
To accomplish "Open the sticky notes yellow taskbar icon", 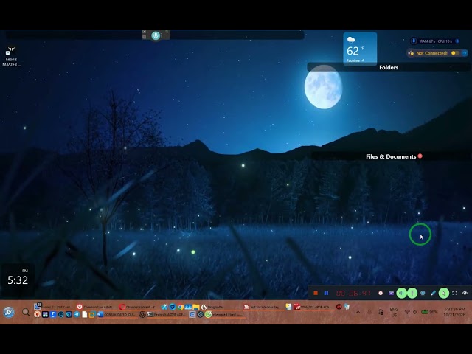I will pyautogui.click(x=288, y=307).
